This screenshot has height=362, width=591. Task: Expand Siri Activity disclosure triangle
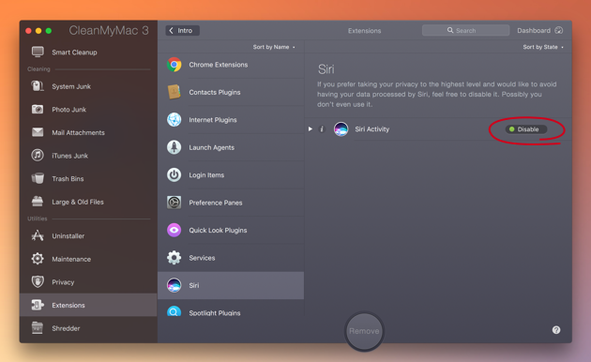[x=311, y=128]
